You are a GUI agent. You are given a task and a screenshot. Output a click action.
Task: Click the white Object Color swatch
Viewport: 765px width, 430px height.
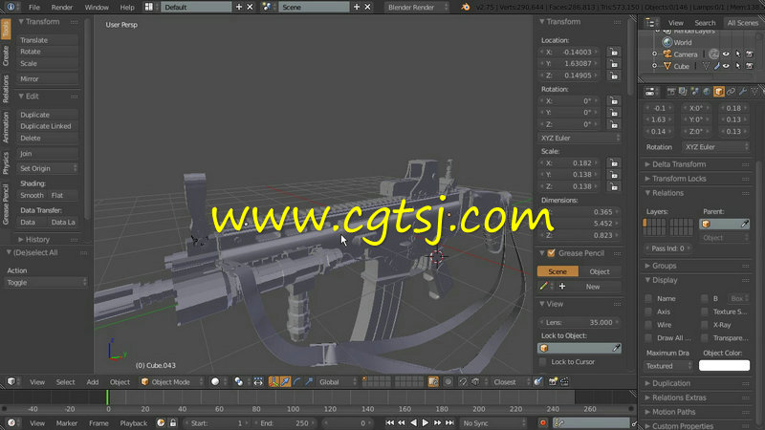724,366
